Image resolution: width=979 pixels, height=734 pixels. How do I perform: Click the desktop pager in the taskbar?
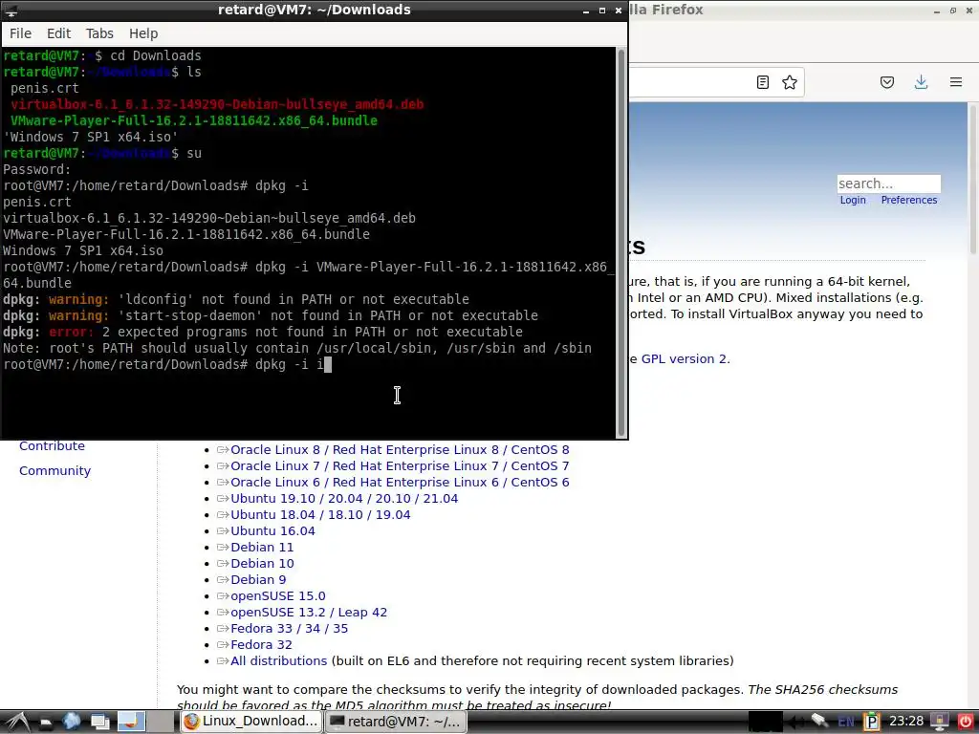[x=146, y=722]
